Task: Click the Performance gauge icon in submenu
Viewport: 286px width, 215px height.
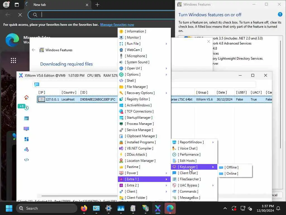Action: tap(174, 155)
